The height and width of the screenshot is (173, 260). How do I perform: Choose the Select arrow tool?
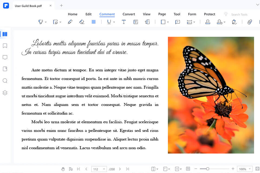click(x=71, y=169)
